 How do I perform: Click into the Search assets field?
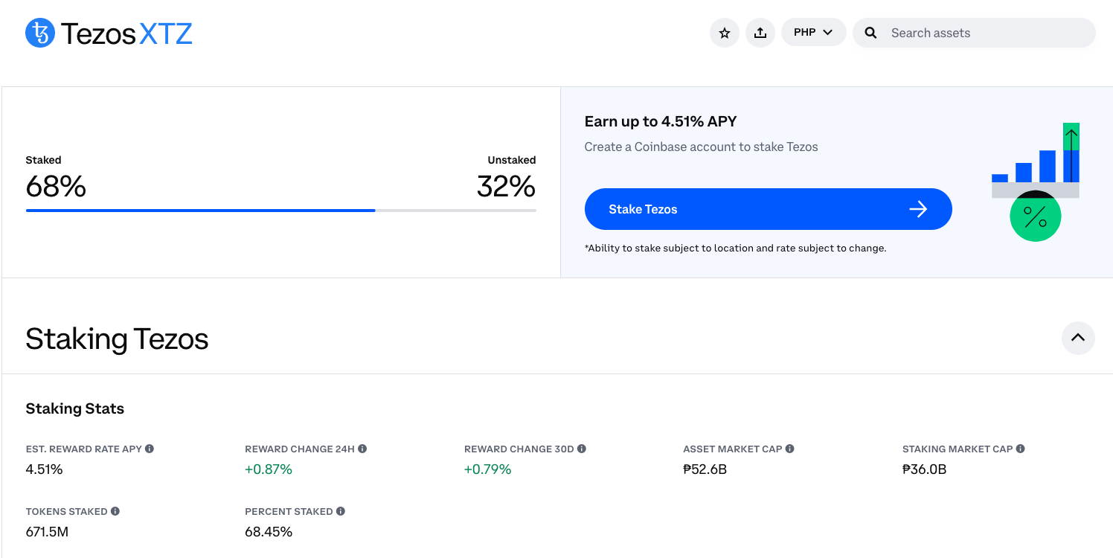point(982,33)
